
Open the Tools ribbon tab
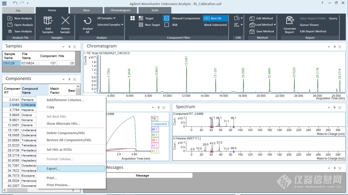[x=155, y=10]
